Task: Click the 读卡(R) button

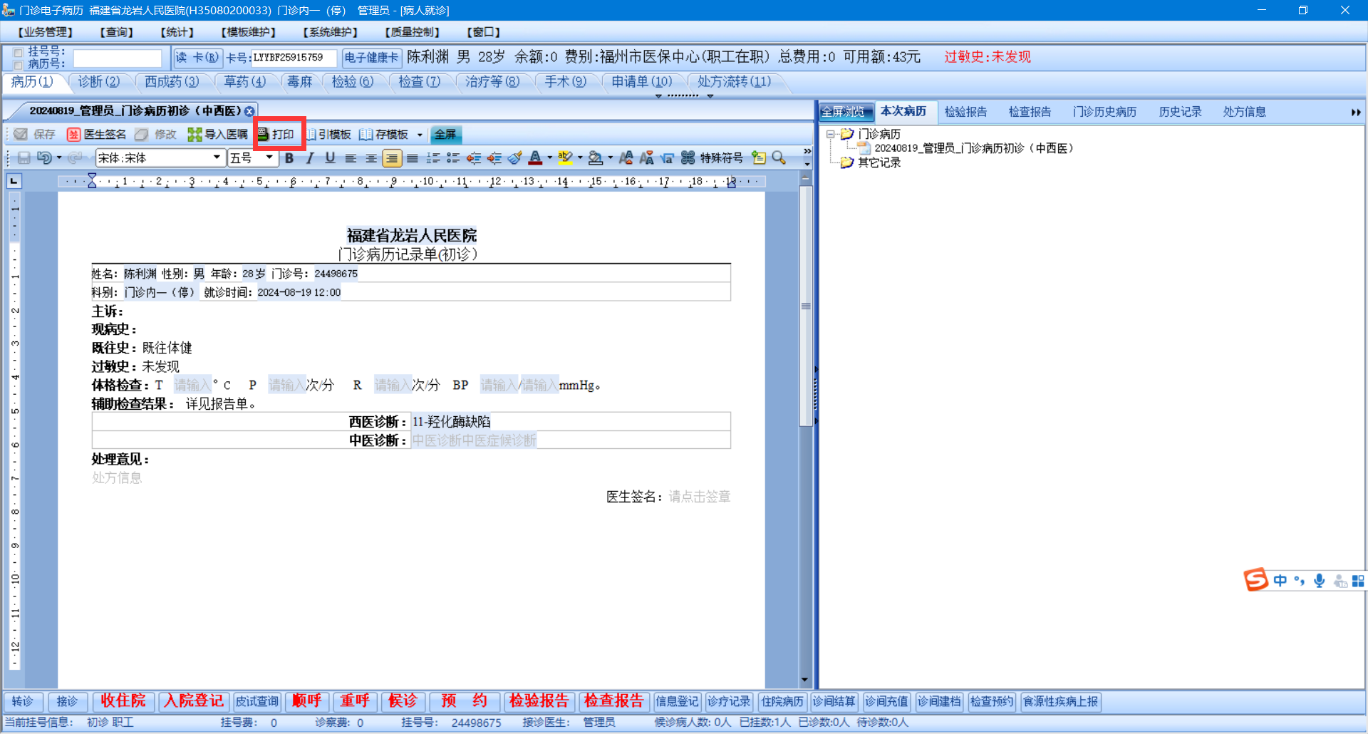Action: 197,58
